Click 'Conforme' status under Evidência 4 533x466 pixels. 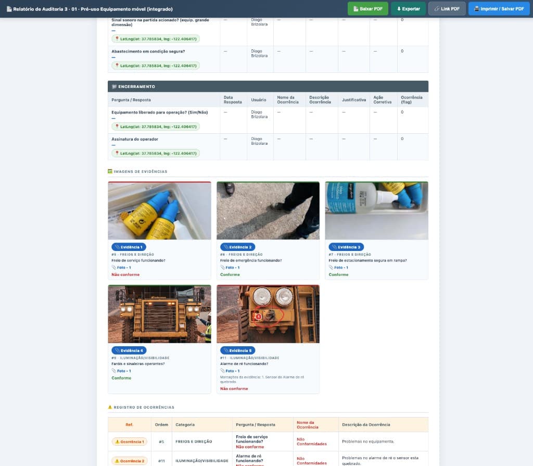click(x=121, y=378)
